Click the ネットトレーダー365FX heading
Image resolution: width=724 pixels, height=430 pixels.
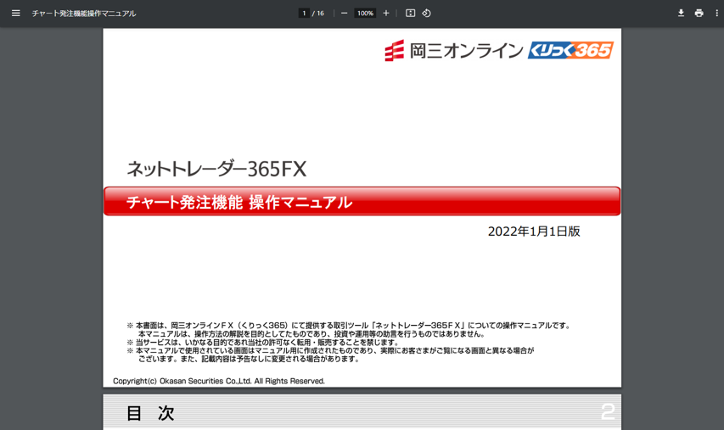pos(216,169)
